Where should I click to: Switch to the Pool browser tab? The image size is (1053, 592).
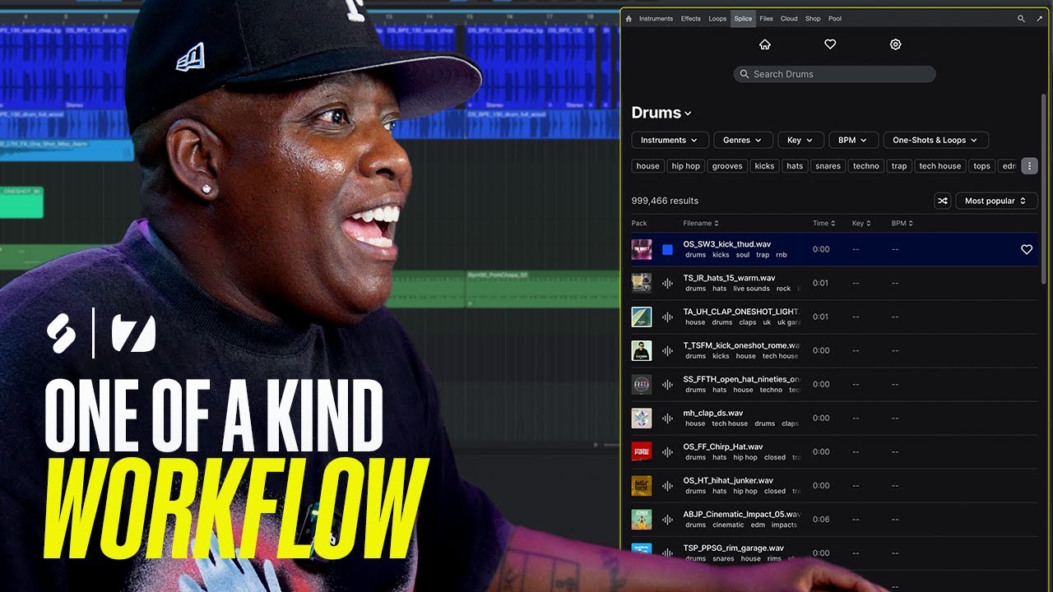point(835,18)
